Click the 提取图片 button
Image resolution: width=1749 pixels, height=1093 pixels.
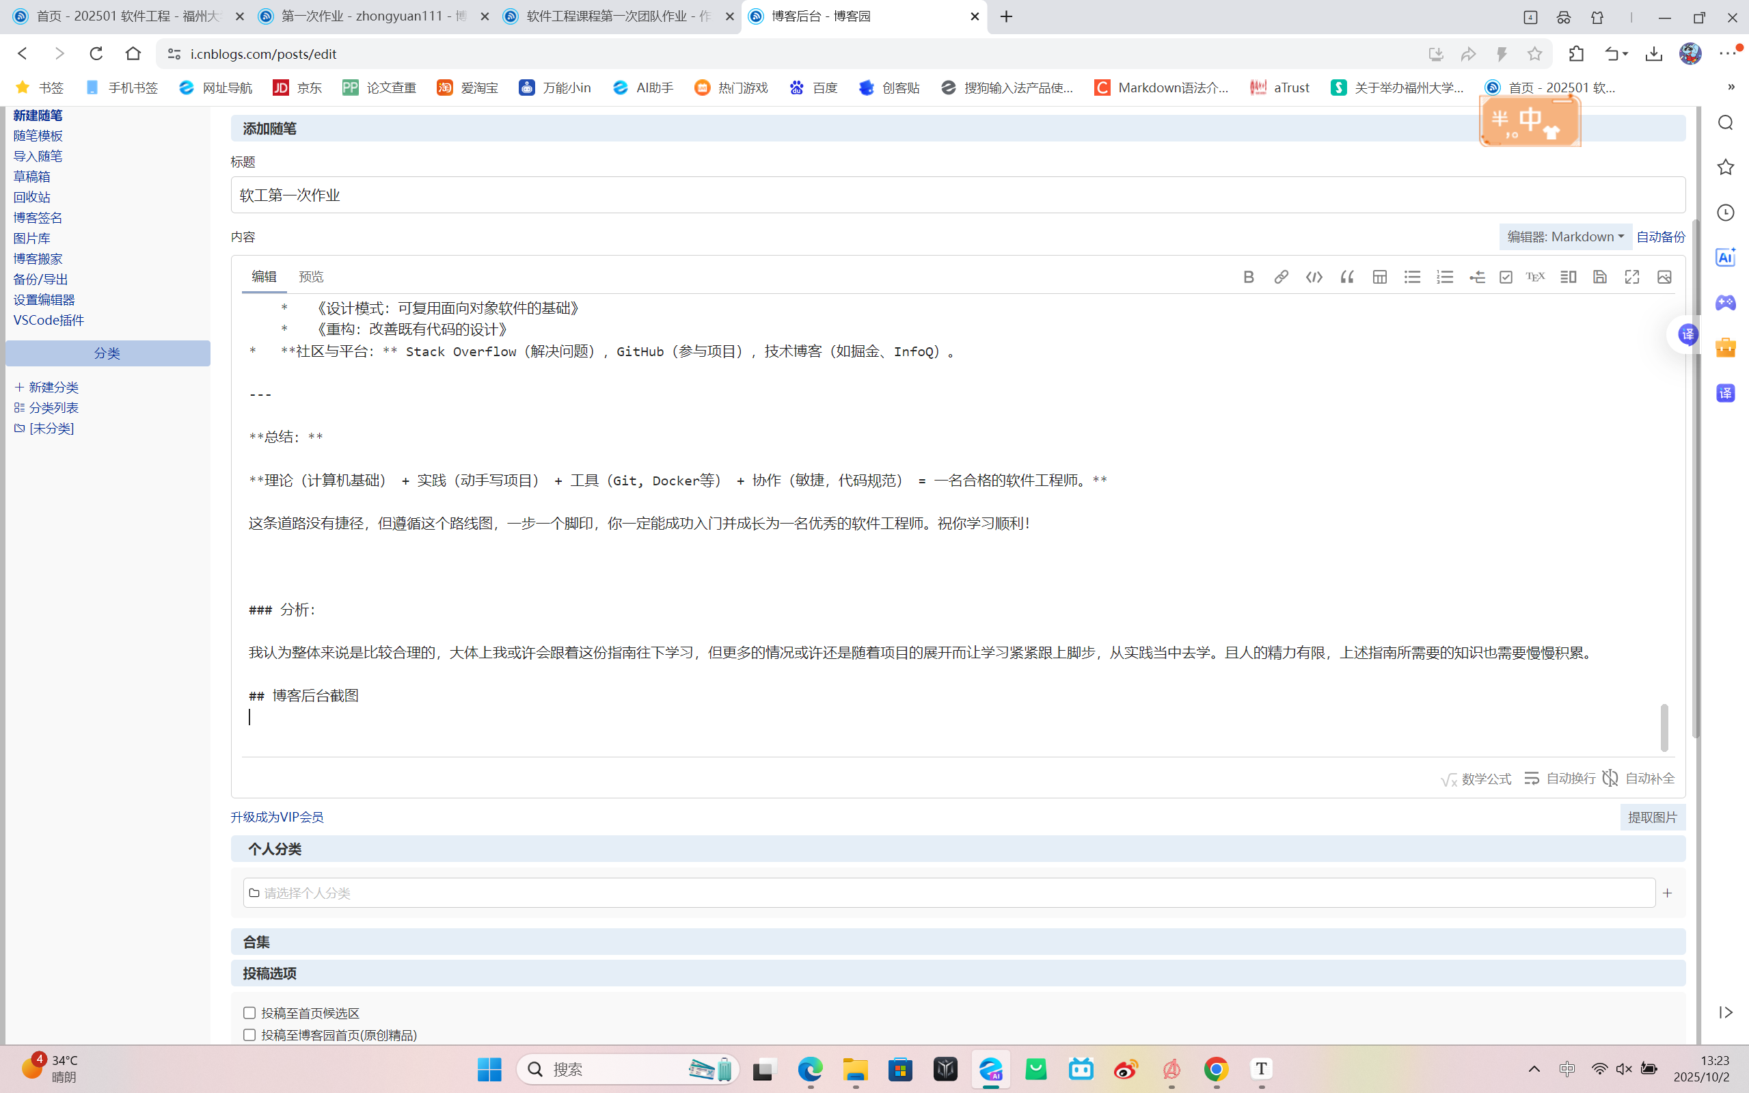tap(1652, 817)
